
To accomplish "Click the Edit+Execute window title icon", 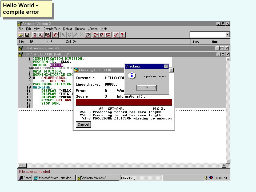I will (21, 48).
